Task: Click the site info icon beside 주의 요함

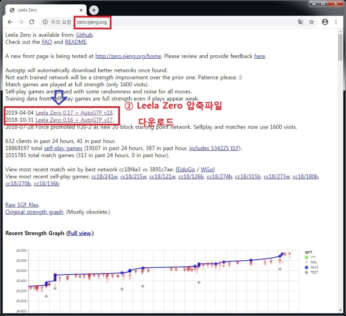Action: coord(45,22)
